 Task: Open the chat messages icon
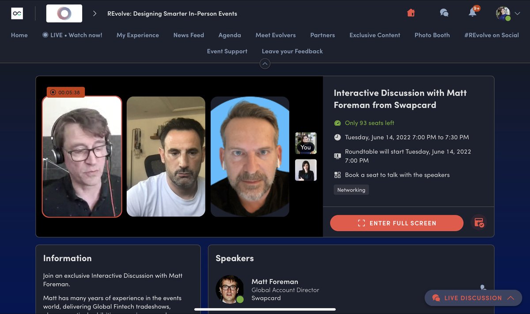(444, 13)
